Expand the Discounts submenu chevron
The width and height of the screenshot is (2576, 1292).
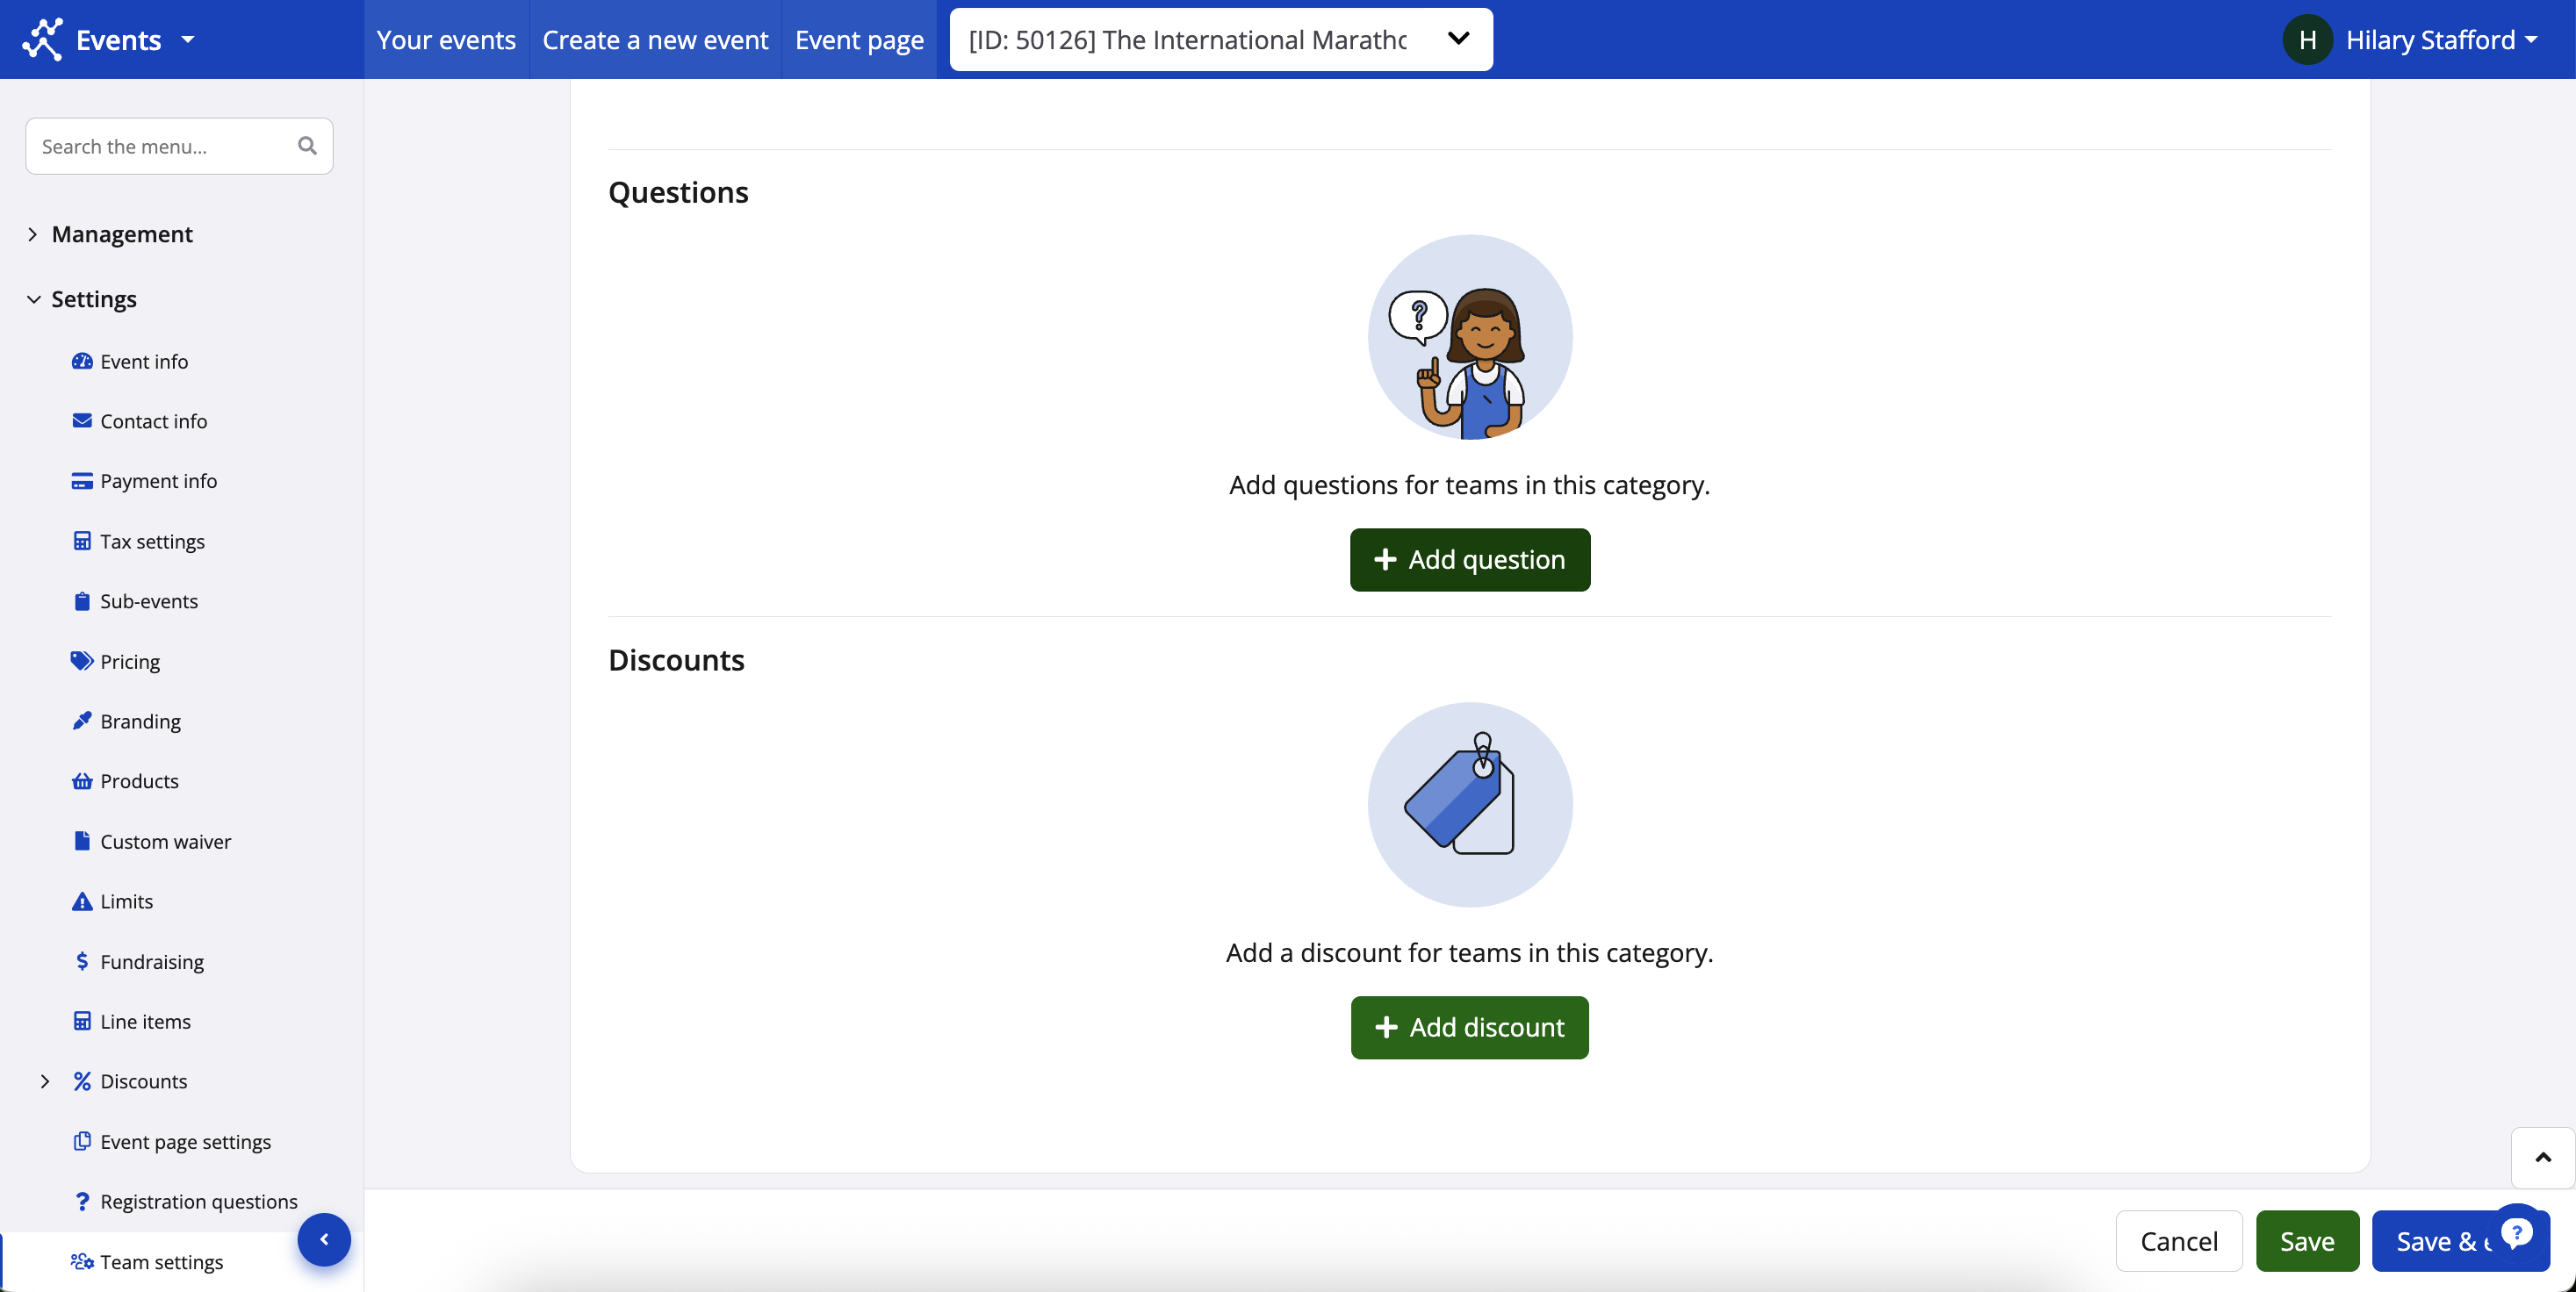(x=45, y=1081)
